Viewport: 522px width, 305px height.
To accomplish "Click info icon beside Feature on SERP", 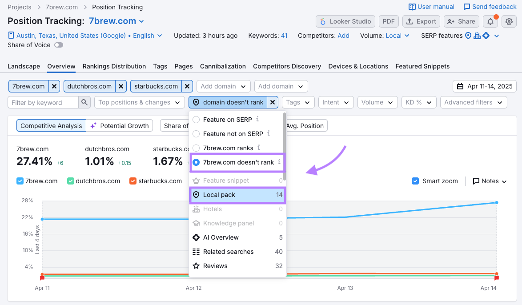I will 257,119.
